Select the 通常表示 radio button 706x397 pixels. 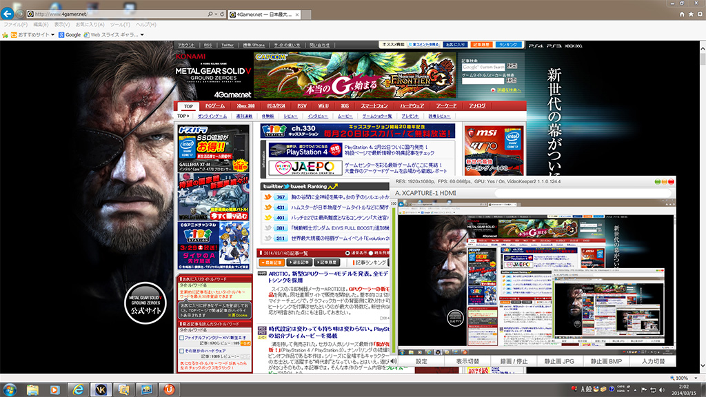pos(347,253)
